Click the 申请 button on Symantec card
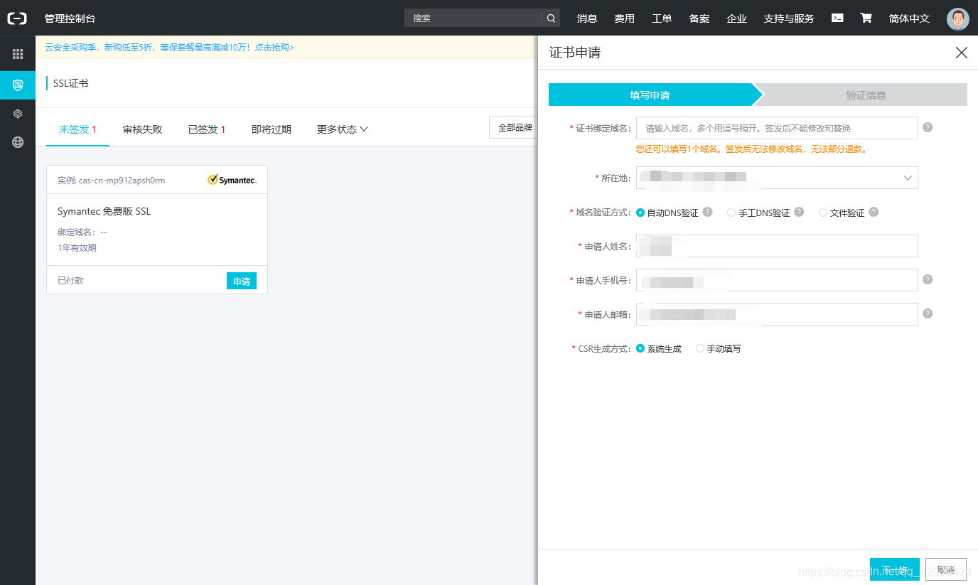This screenshot has height=585, width=978. [x=242, y=281]
